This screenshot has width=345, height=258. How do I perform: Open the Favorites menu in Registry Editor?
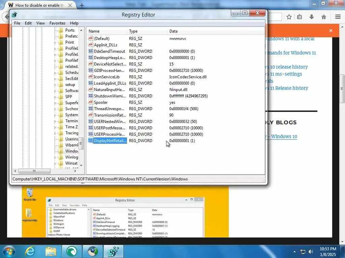57,23
